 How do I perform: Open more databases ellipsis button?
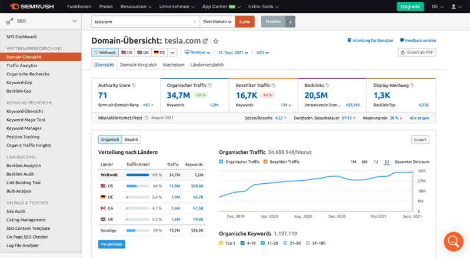pyautogui.click(x=172, y=52)
